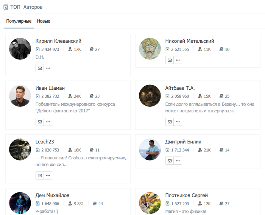
Task: Open the Авторов dropdown link in header
Action: (x=33, y=7)
